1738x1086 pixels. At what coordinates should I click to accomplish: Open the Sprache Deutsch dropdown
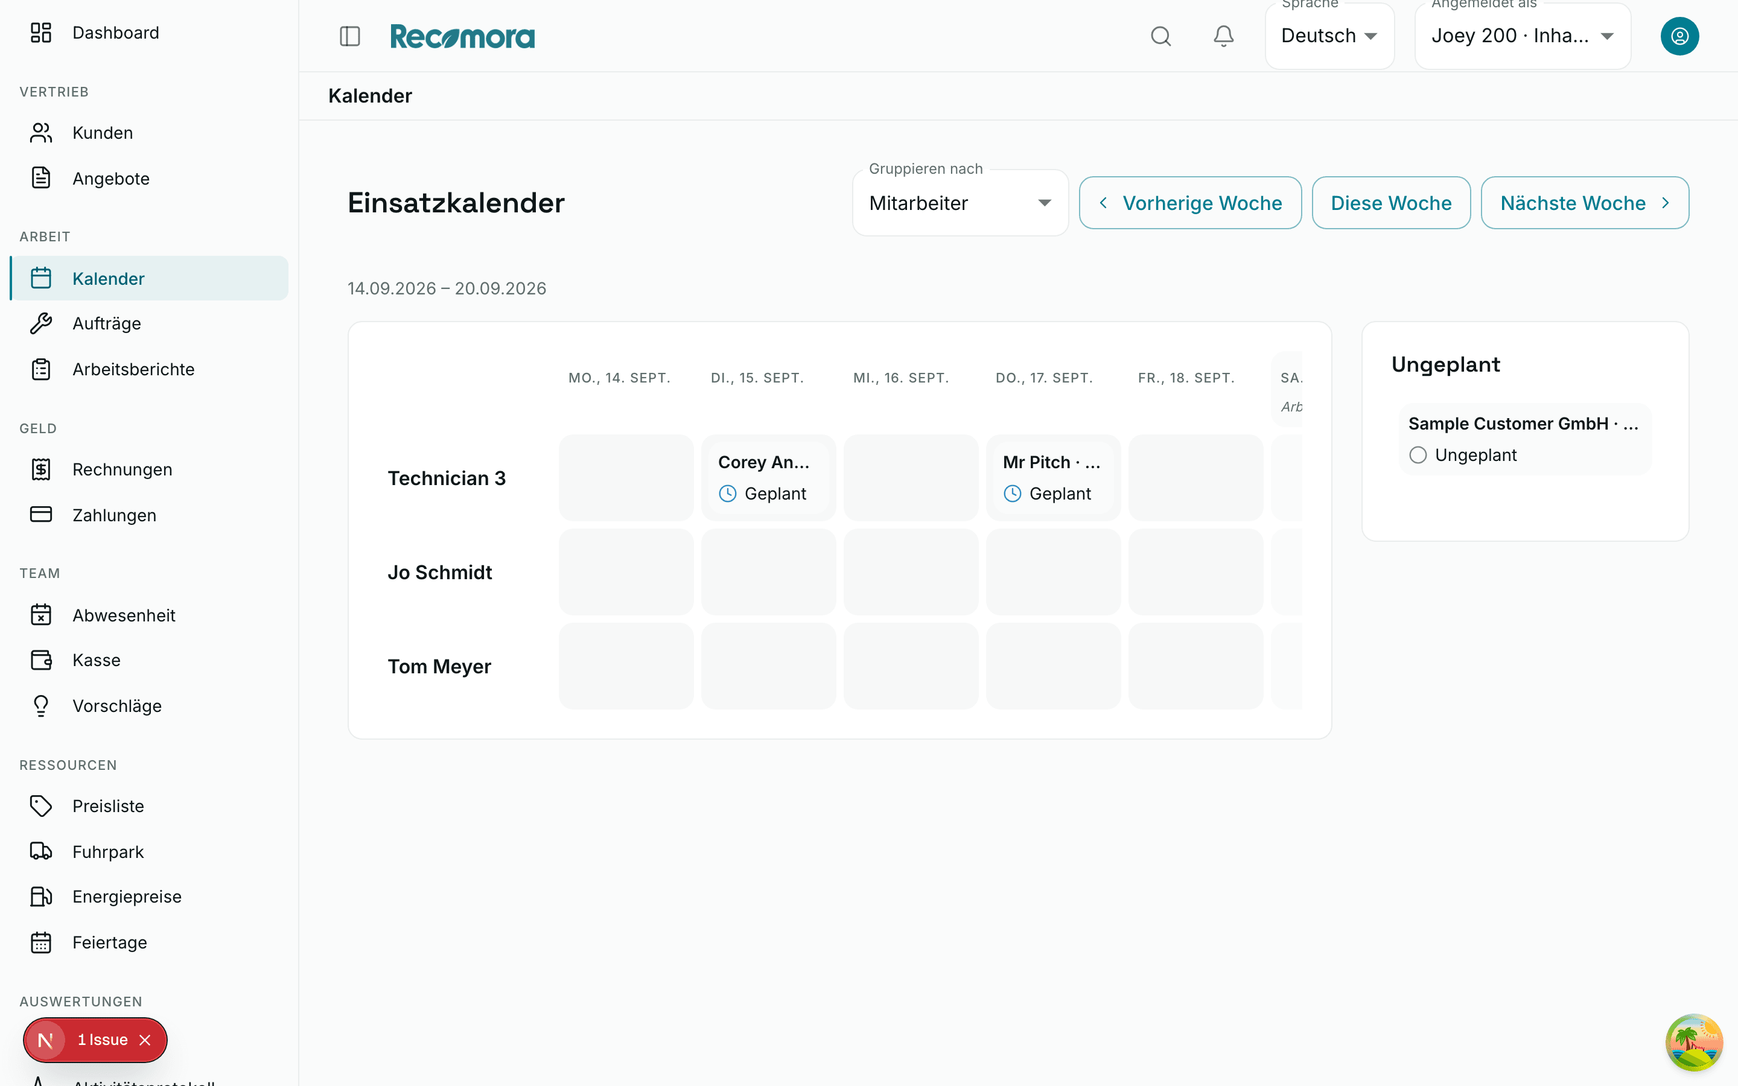(1329, 36)
